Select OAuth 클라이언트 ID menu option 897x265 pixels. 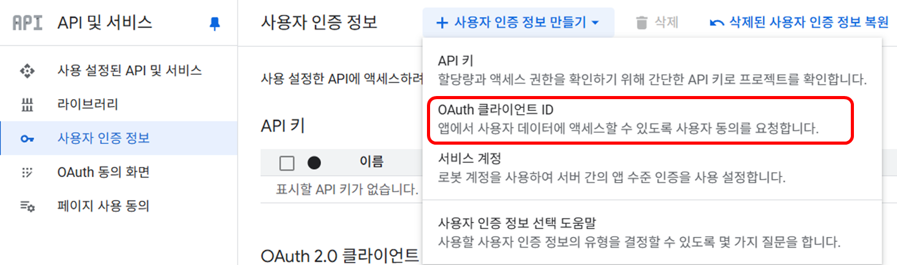click(x=652, y=119)
